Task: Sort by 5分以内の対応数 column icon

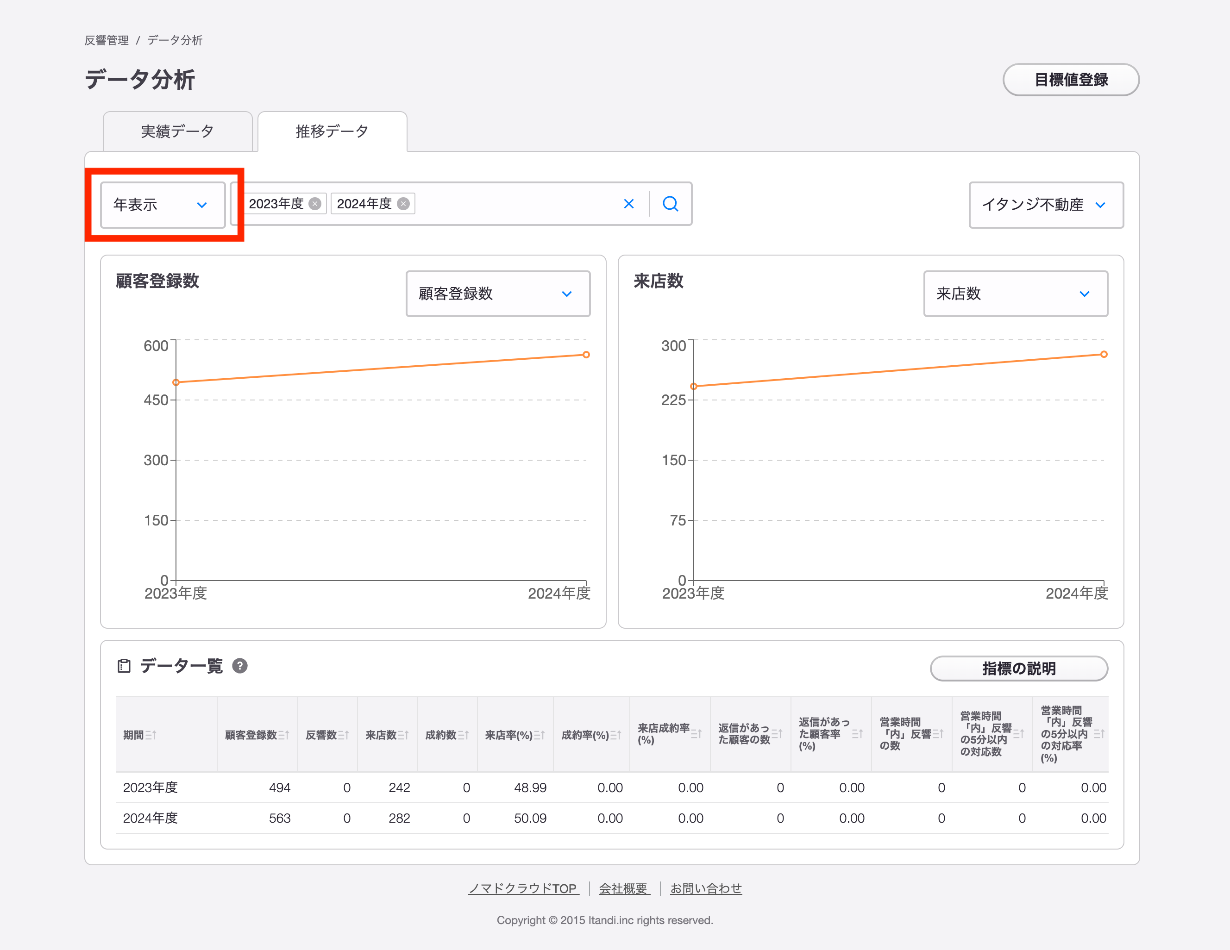Action: 1018,734
